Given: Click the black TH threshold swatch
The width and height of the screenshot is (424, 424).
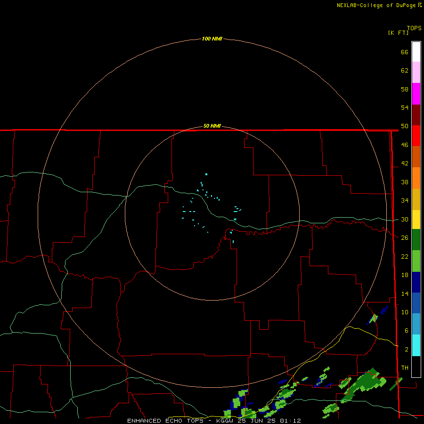Looking at the screenshot, I should [x=416, y=367].
